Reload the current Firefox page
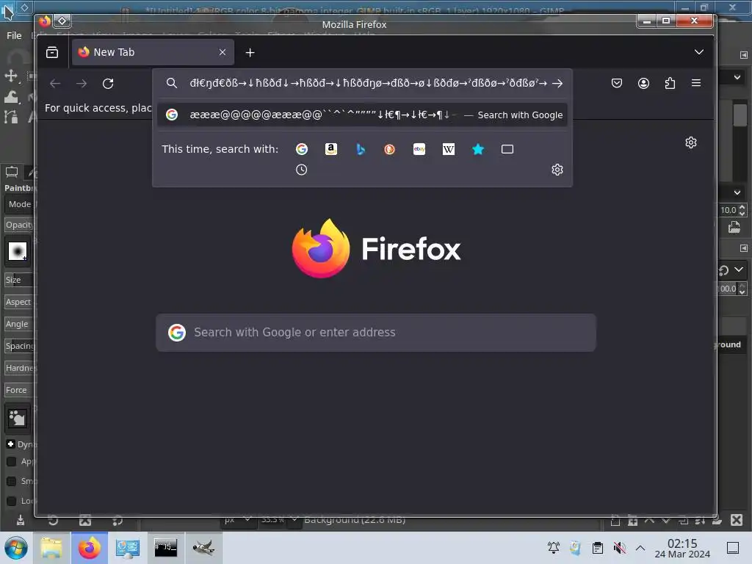752x564 pixels. (108, 84)
